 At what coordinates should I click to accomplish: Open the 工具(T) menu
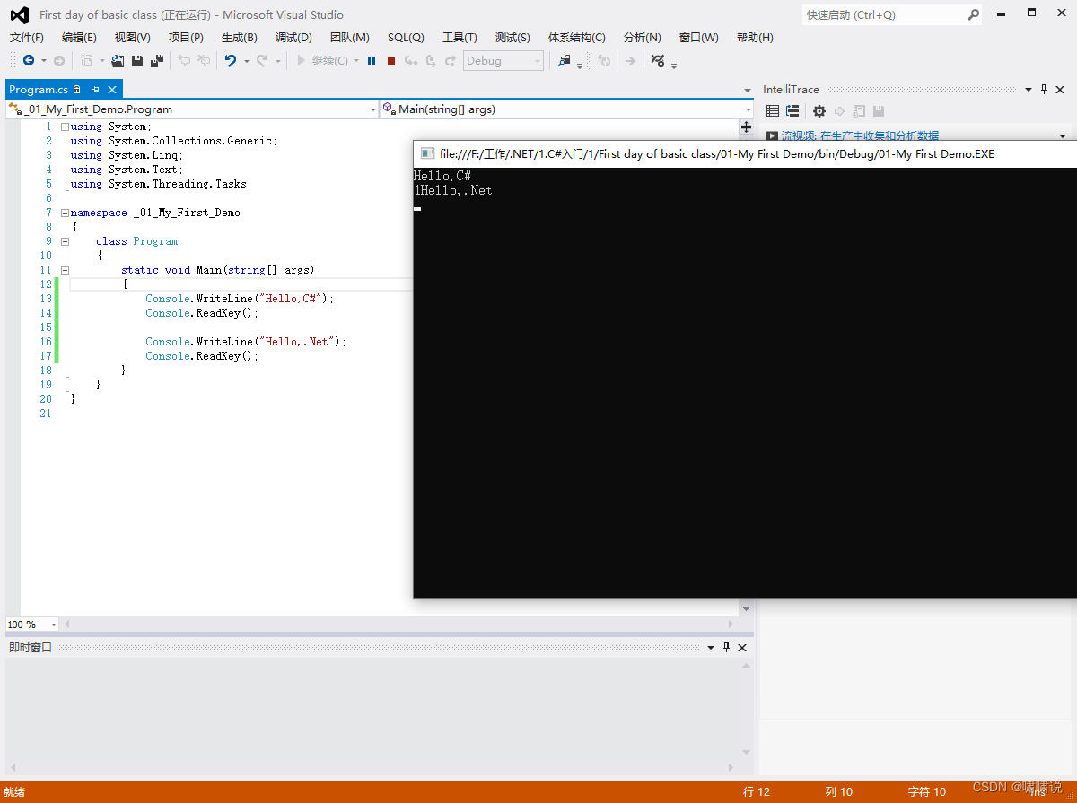[460, 38]
